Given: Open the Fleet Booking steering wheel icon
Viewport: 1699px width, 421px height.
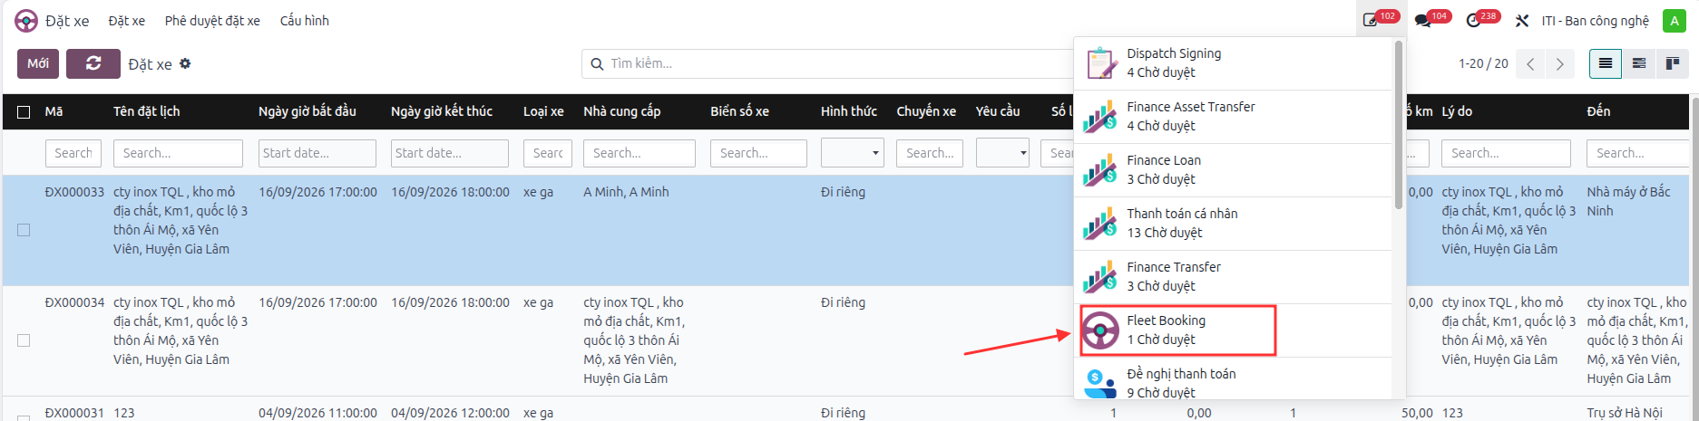Looking at the screenshot, I should [1100, 330].
